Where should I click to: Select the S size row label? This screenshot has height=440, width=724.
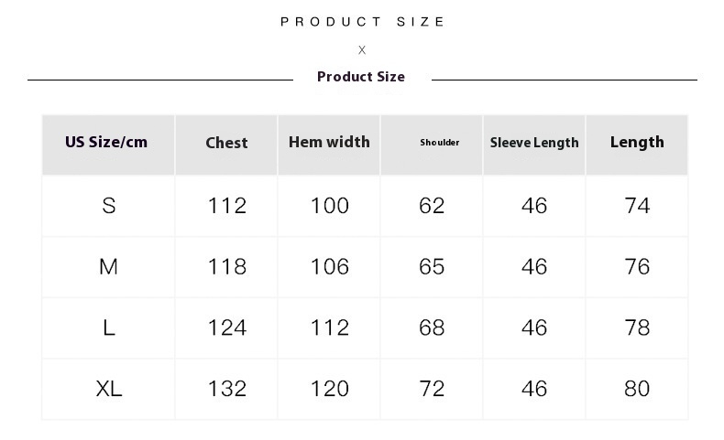pyautogui.click(x=109, y=206)
